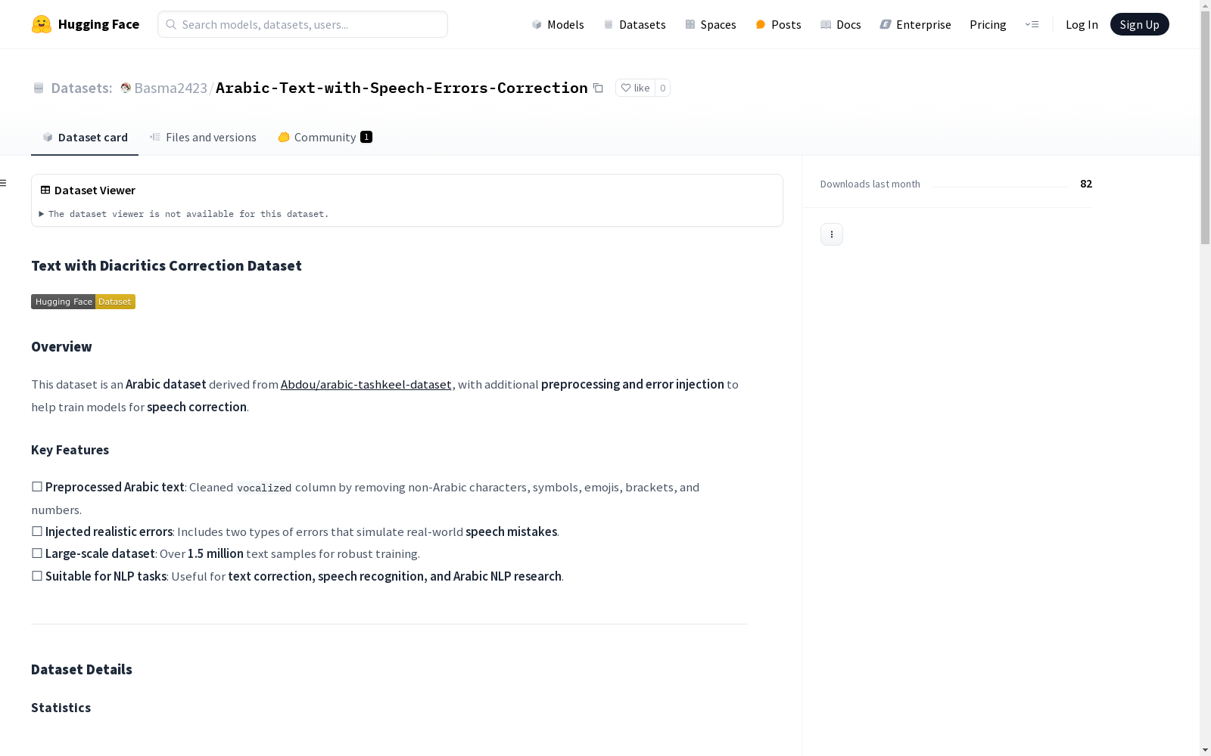Click the search magnifier icon
The image size is (1211, 756).
click(171, 24)
